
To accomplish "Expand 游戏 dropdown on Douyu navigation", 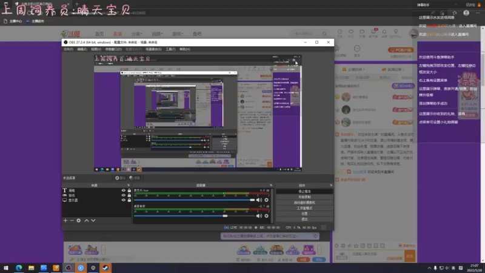I will tap(178, 34).
